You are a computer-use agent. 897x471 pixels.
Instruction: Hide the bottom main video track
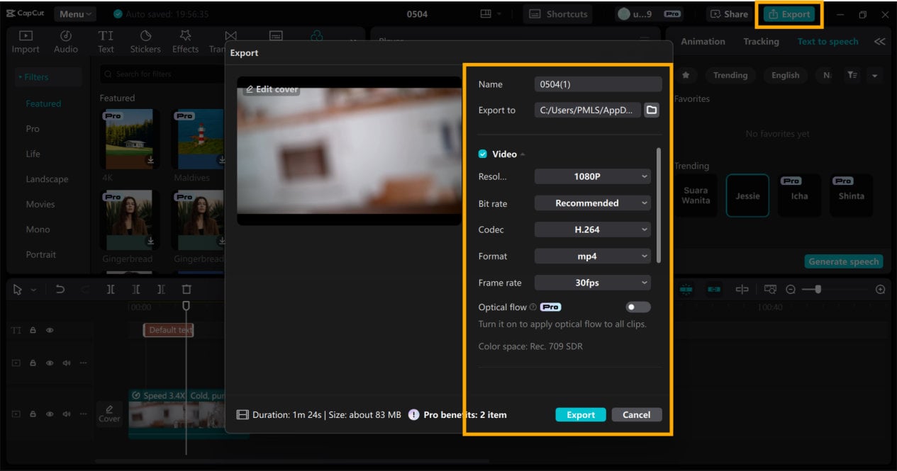click(50, 413)
